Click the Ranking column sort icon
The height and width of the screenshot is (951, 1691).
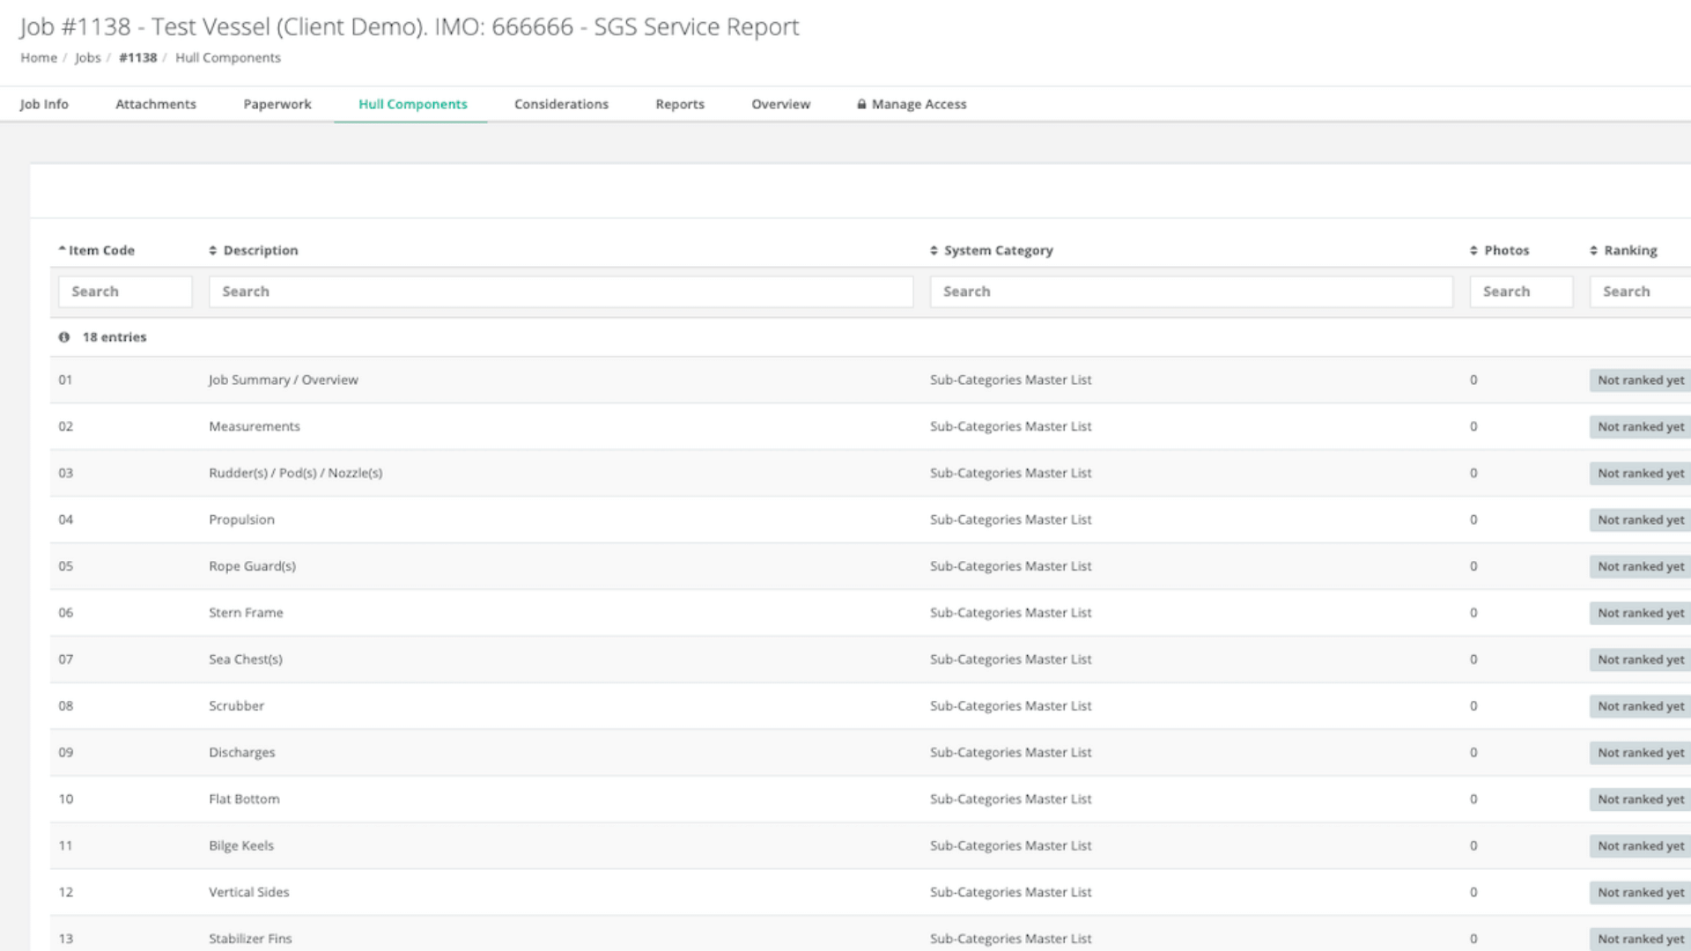click(x=1593, y=251)
